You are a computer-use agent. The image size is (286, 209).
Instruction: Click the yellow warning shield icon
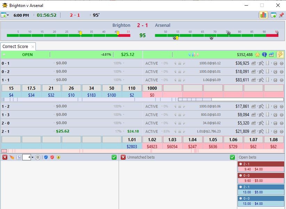tap(58, 157)
